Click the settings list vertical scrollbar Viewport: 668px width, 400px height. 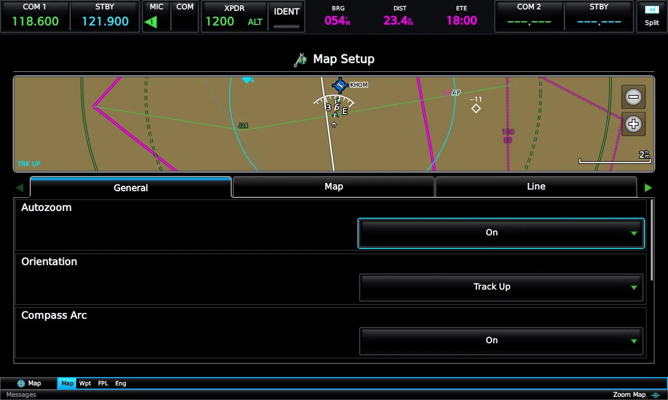click(x=652, y=240)
